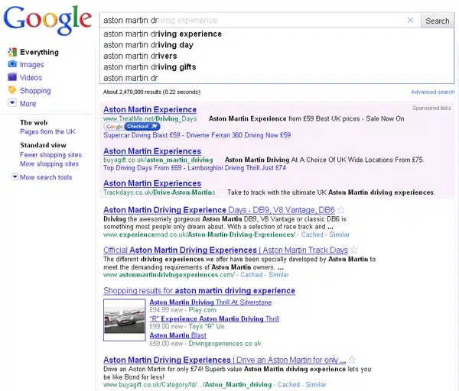Open Similar link for astonmartindrivingexperiences.com
Viewport: 459px width, 391px height.
click(x=278, y=275)
